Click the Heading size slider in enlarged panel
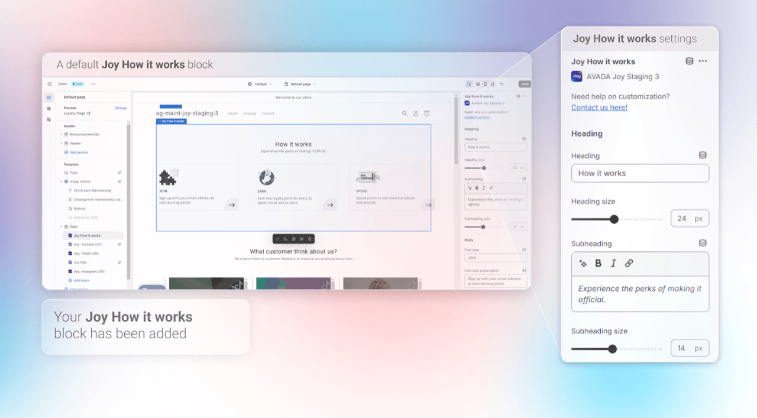 tap(616, 219)
